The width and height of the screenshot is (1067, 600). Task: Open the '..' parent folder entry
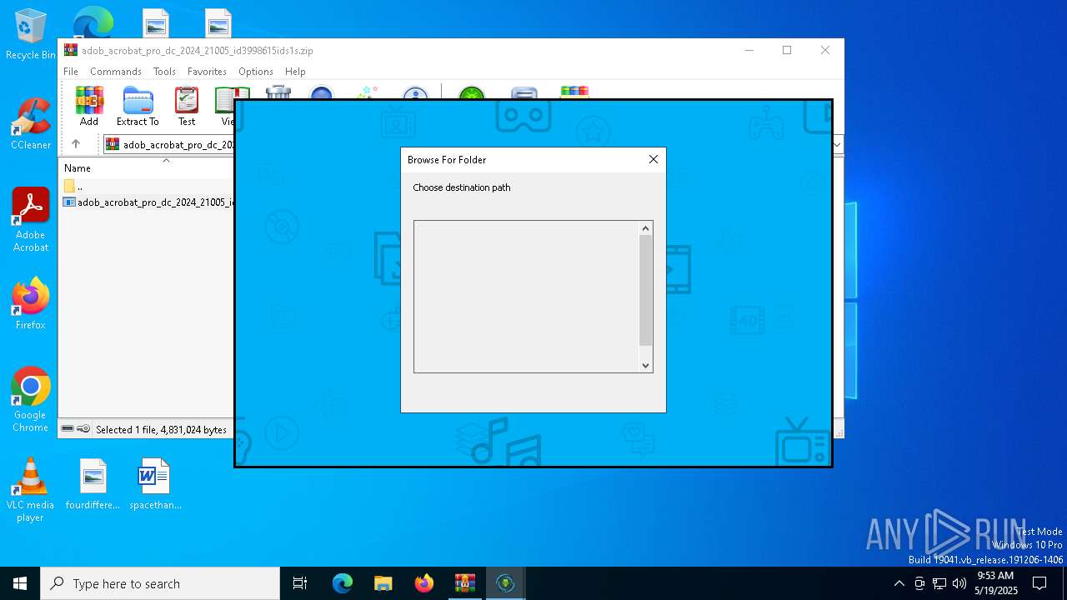73,186
